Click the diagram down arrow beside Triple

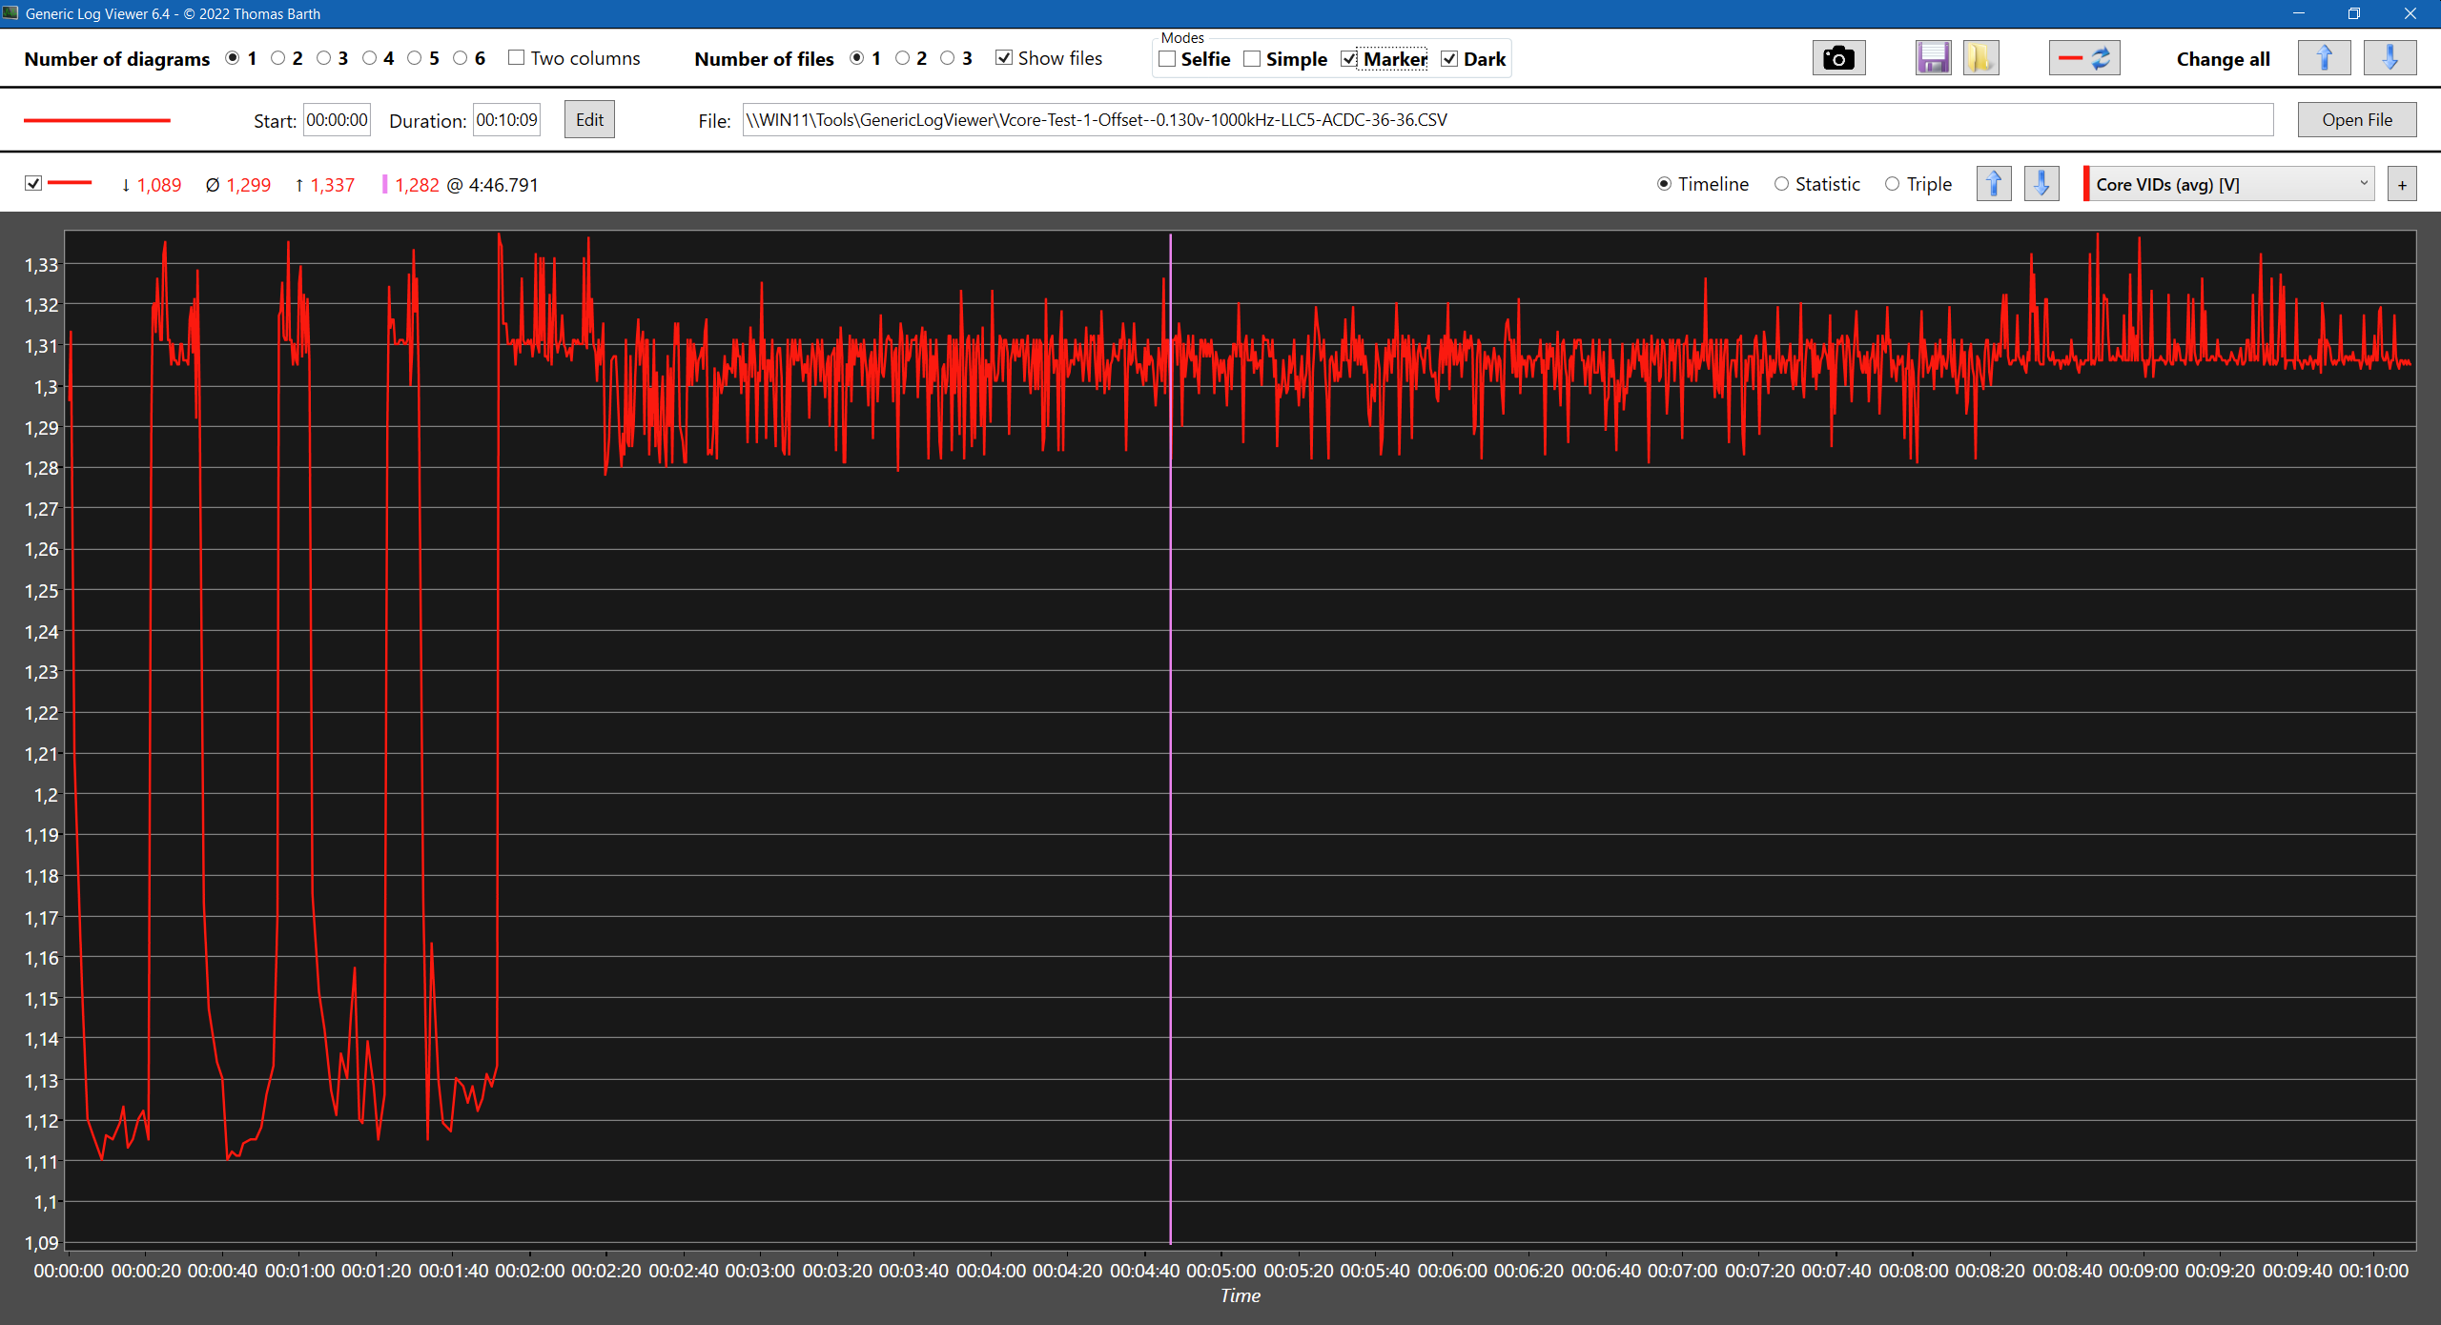coord(2041,184)
